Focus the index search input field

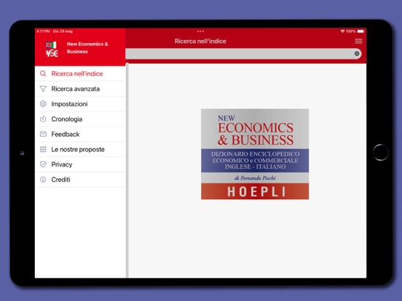[x=243, y=54]
